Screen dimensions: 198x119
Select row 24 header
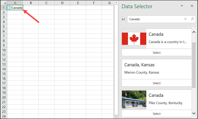click(x=4, y=116)
